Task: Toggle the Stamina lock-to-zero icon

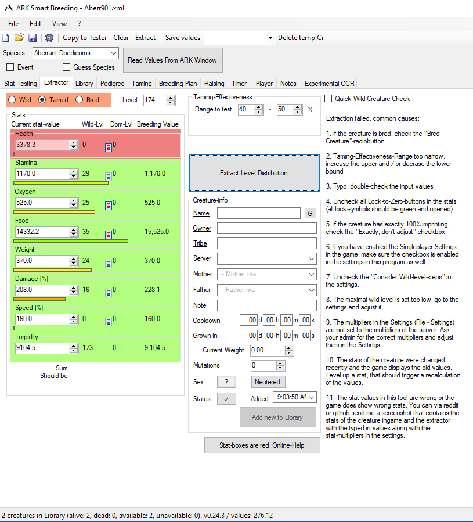Action: 109,177
